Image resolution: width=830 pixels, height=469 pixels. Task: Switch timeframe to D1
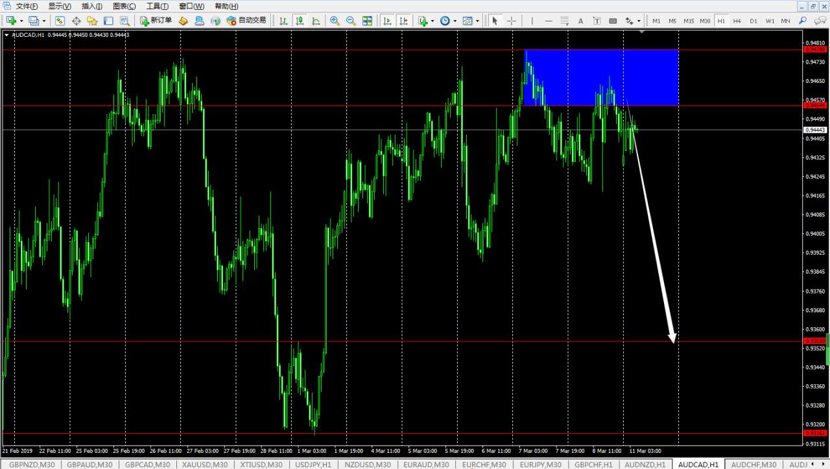pyautogui.click(x=753, y=21)
